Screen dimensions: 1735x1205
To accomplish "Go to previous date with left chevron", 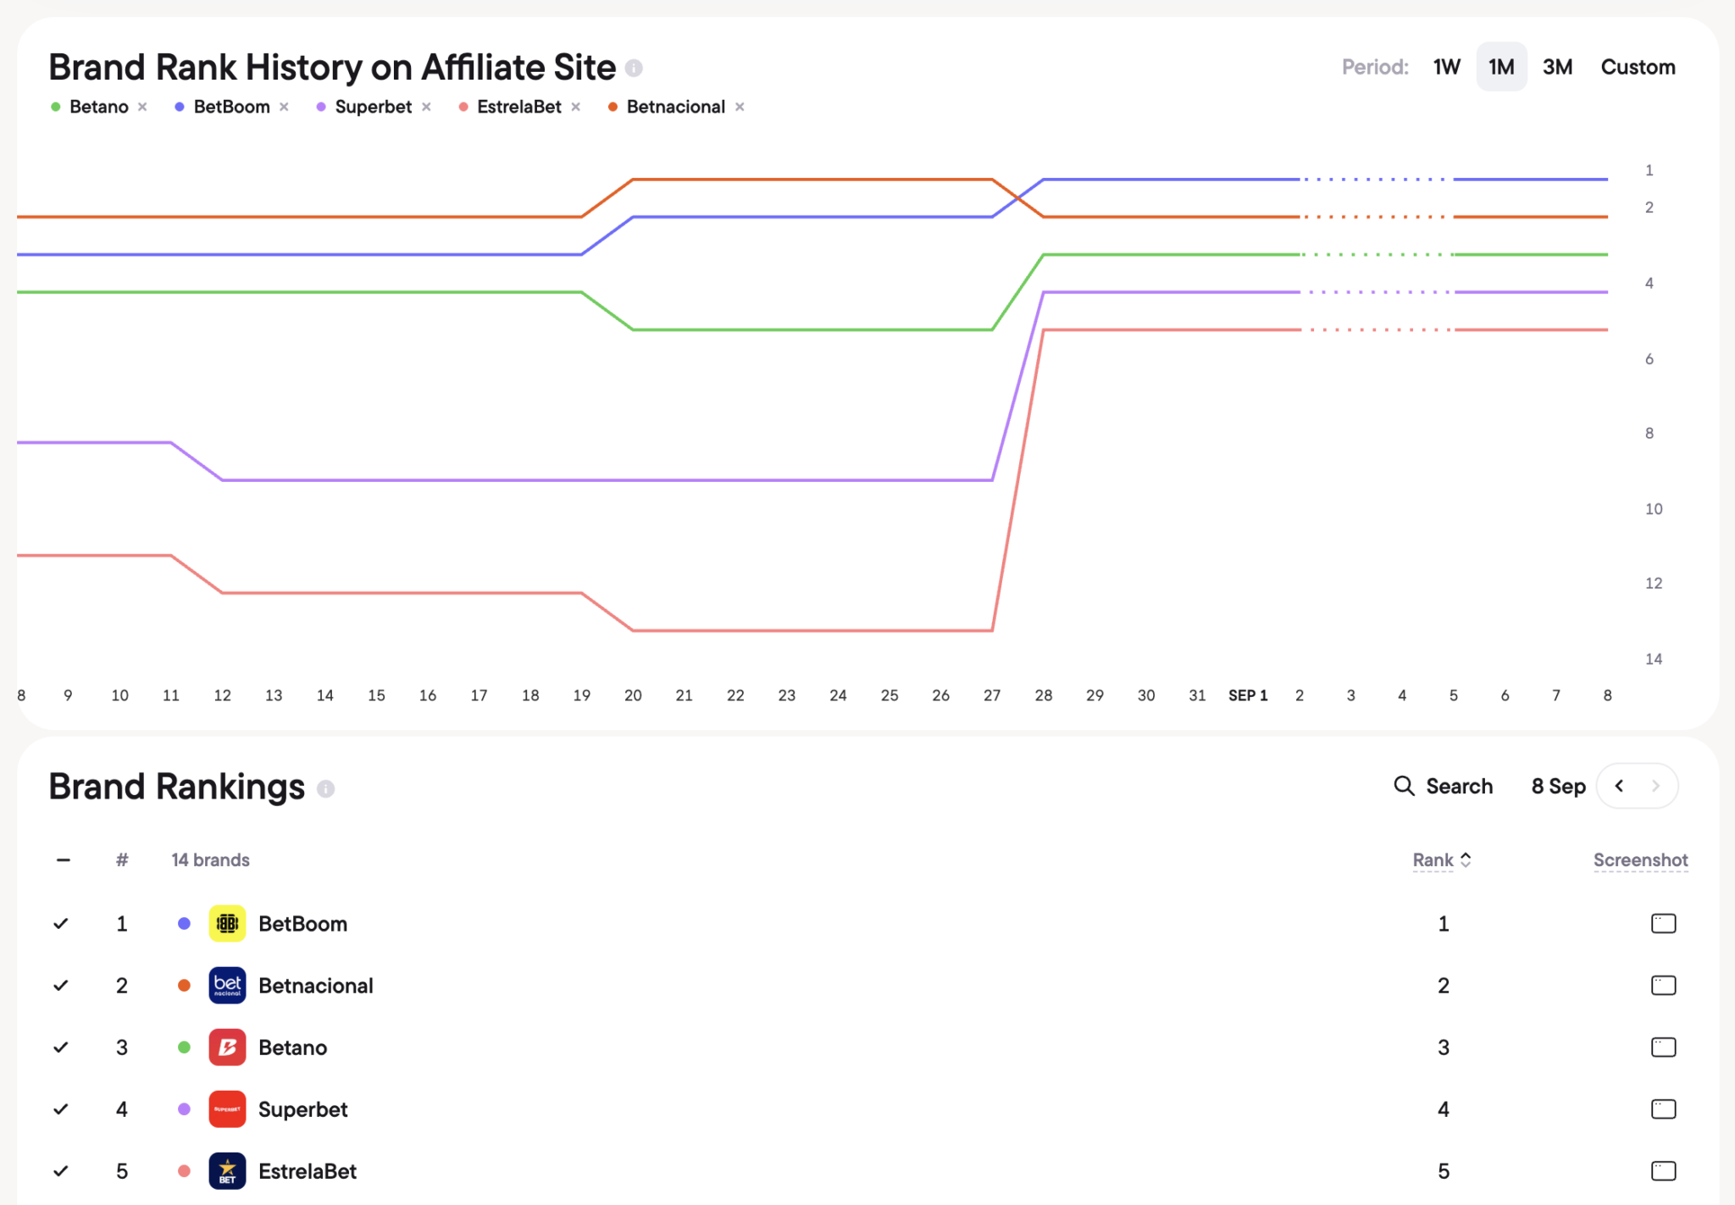I will click(1619, 786).
